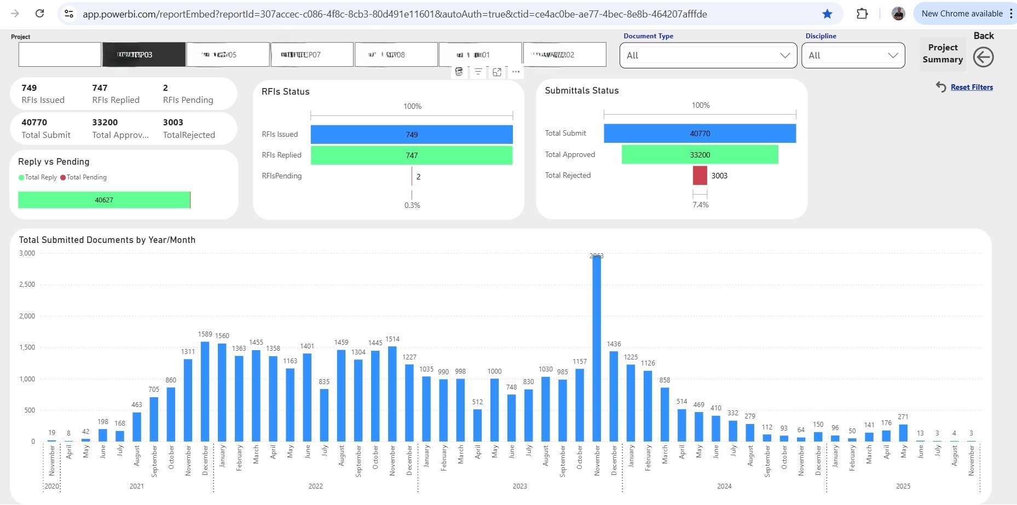Open focus mode for the RFIs visual

click(x=497, y=72)
